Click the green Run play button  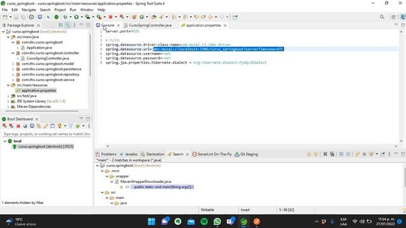[x=76, y=17]
